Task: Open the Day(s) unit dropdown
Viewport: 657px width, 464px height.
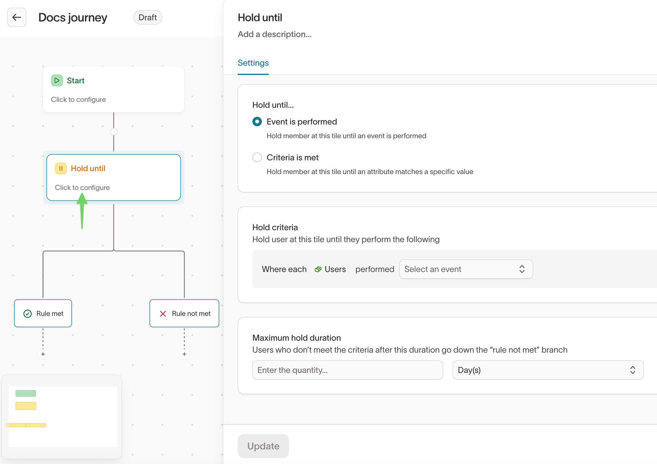Action: tap(548, 370)
